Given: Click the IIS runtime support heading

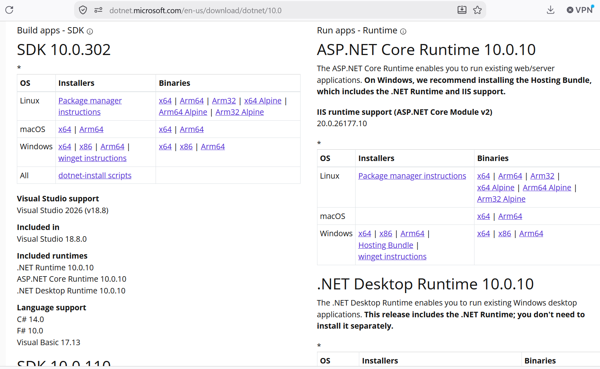Looking at the screenshot, I should pos(405,112).
